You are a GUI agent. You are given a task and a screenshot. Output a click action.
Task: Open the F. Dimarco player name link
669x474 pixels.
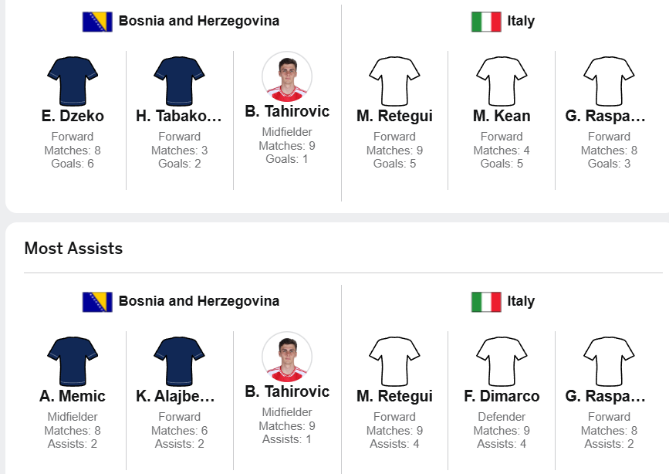(502, 397)
